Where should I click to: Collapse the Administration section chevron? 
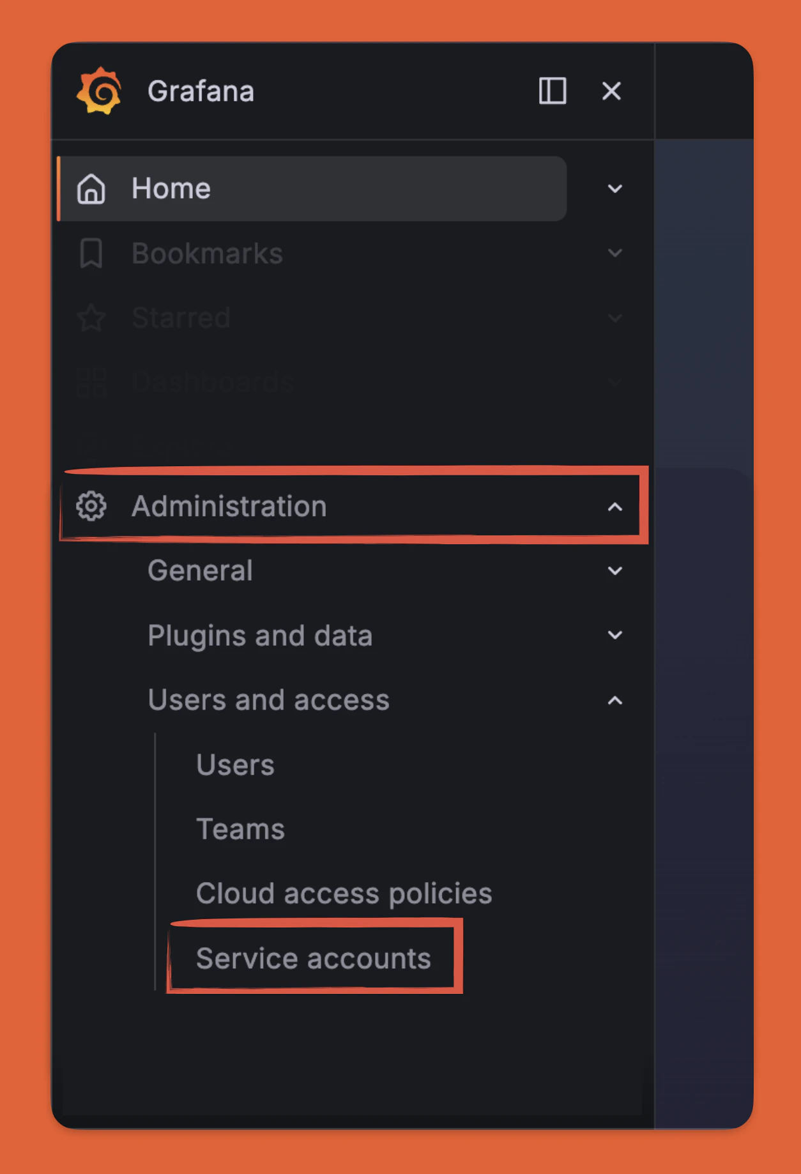[x=614, y=507]
